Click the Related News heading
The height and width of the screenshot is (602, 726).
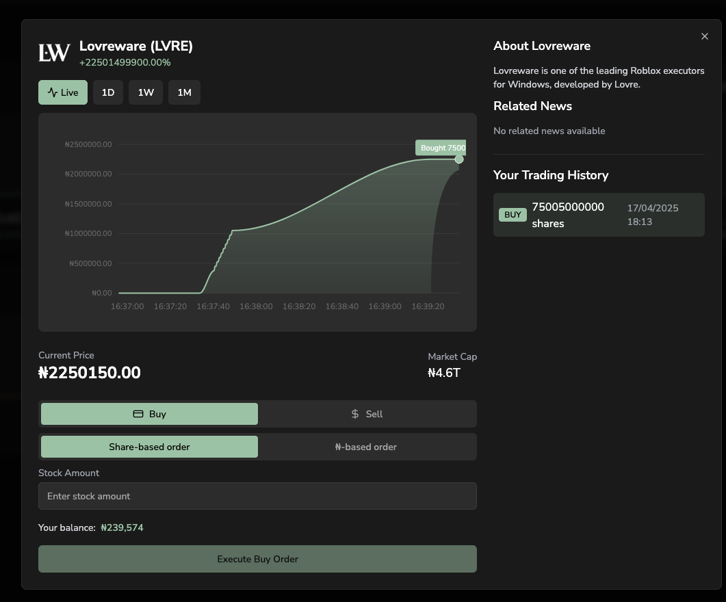pyautogui.click(x=532, y=106)
